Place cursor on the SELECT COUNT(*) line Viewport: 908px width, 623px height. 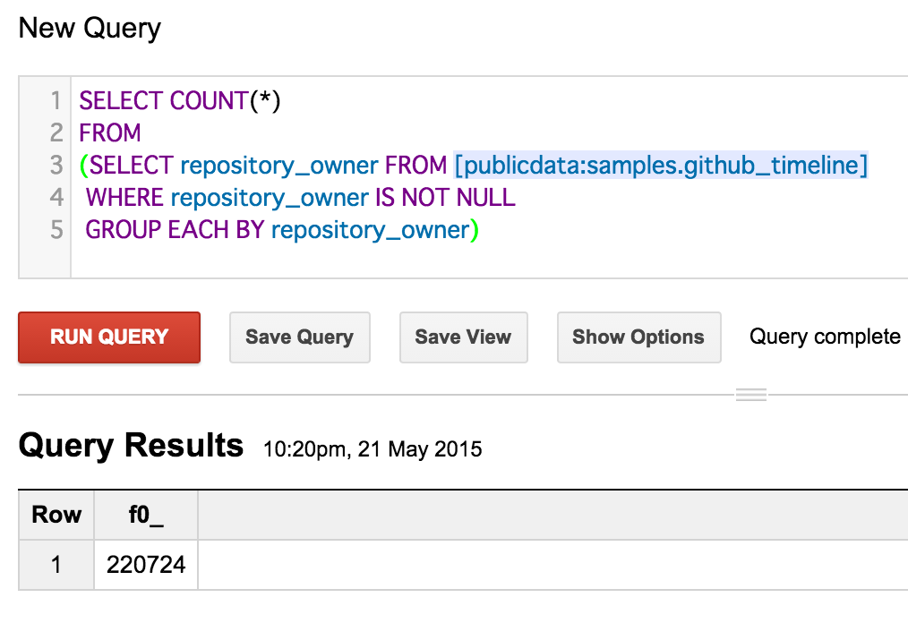coord(179,101)
